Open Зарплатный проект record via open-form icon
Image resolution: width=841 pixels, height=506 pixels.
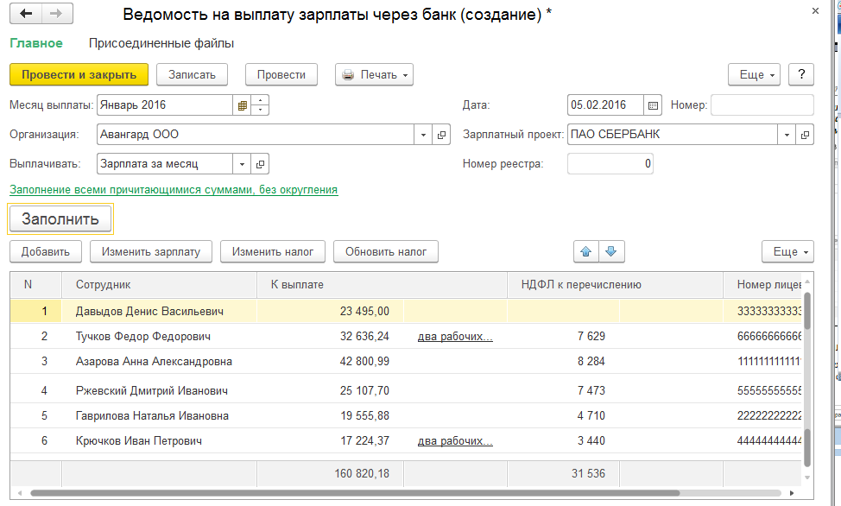pos(805,135)
